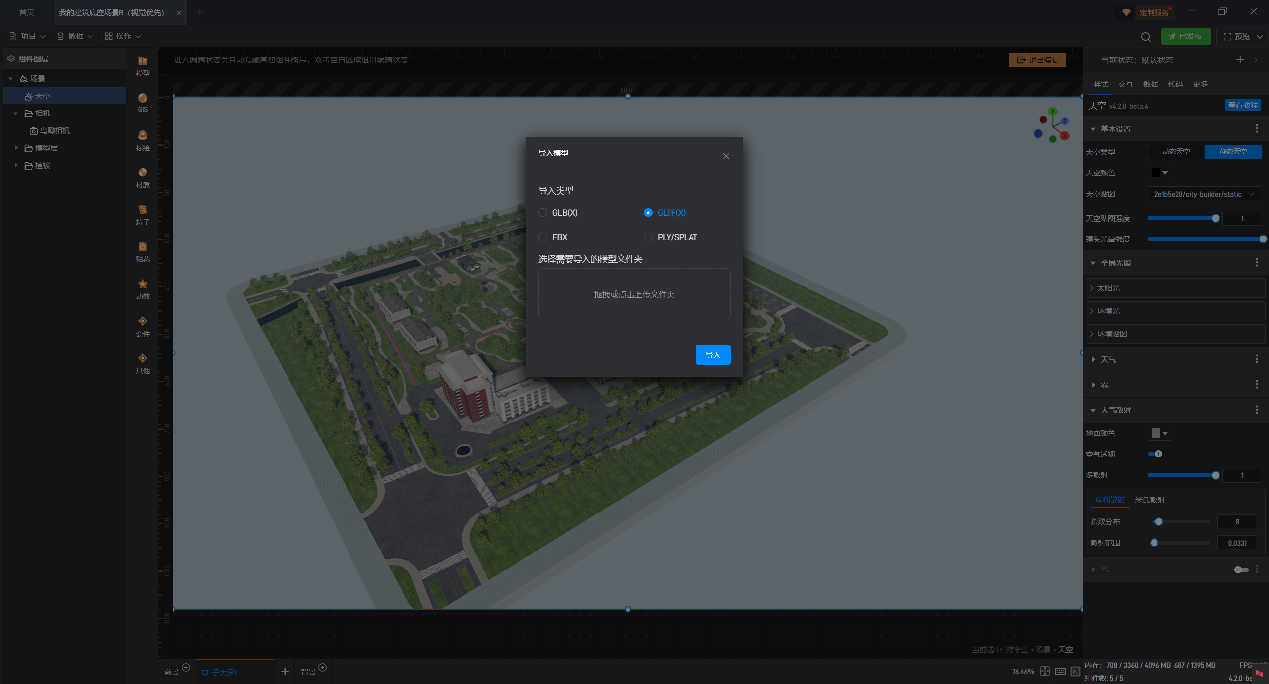Expand the 太阳光 section
This screenshot has width=1269, height=684.
(1108, 288)
